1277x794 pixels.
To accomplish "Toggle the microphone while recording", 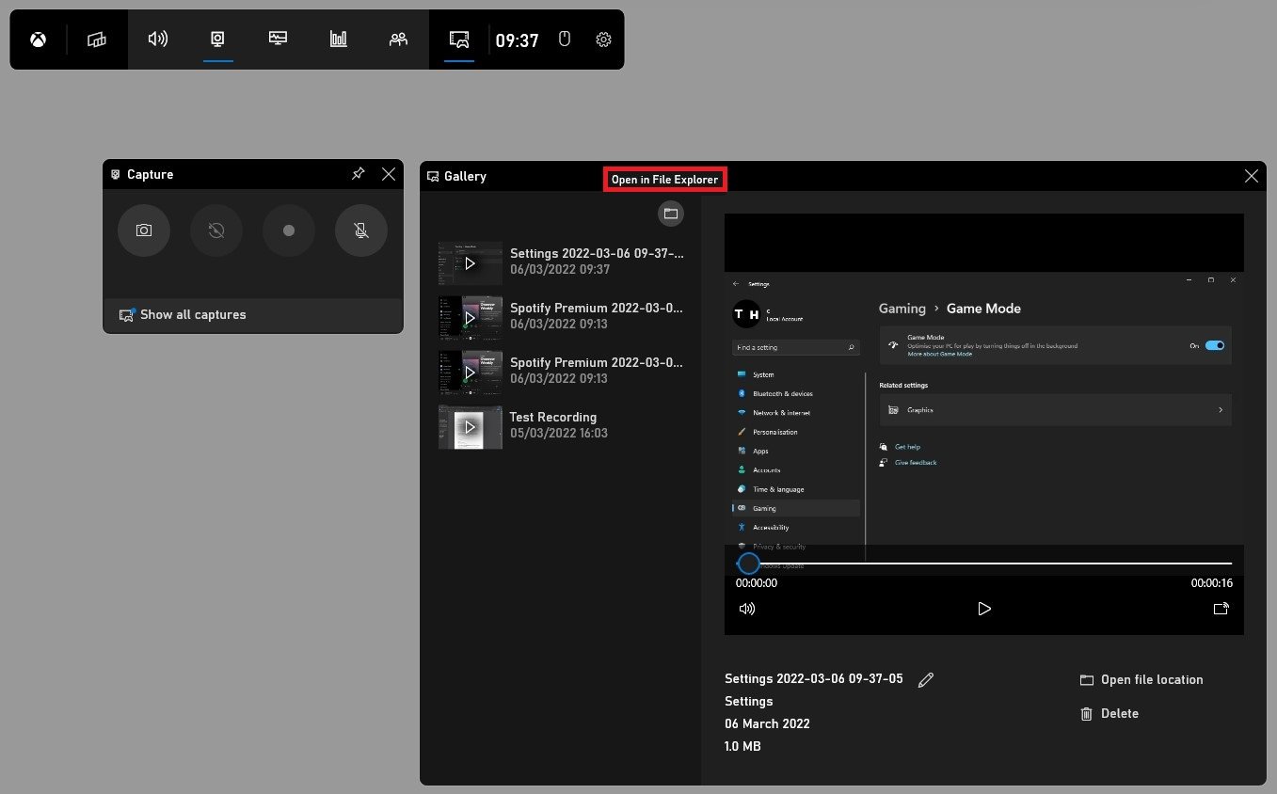I will click(x=361, y=230).
